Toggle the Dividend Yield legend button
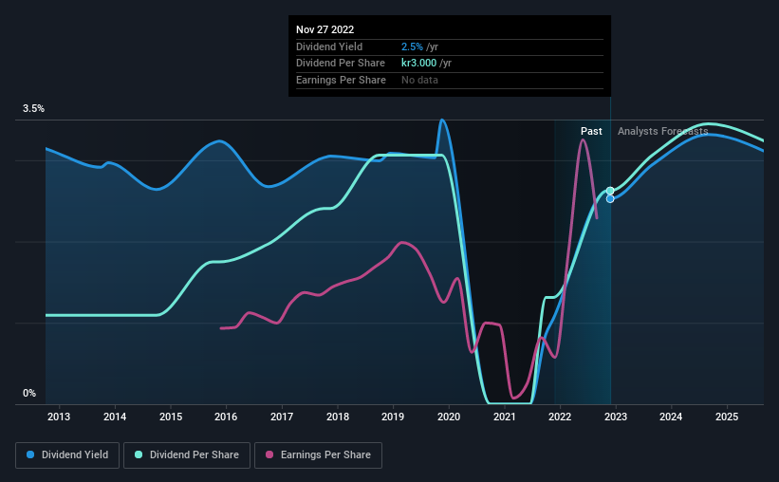 click(x=66, y=455)
